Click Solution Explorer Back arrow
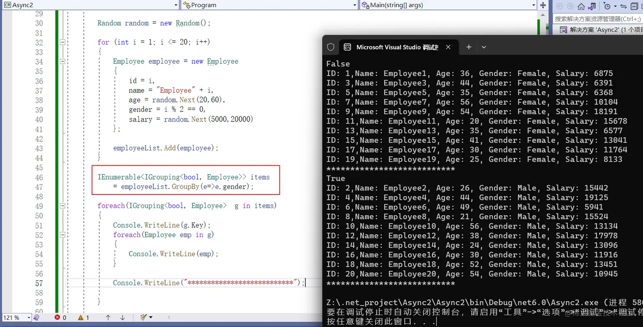Viewport: 643px width, 327px height. [x=559, y=6]
